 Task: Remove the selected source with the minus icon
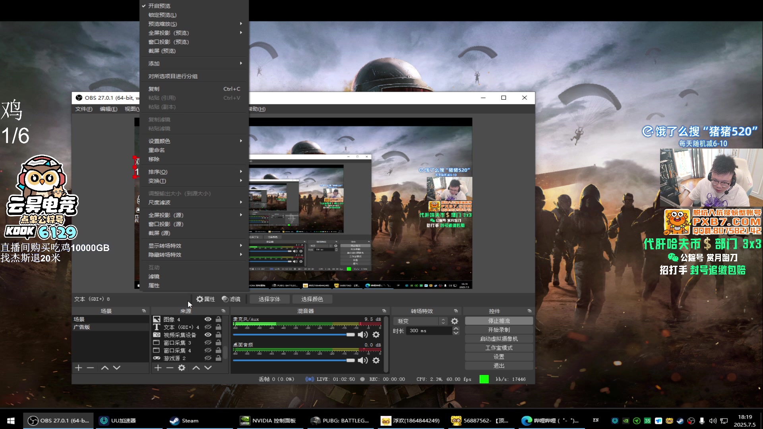pyautogui.click(x=170, y=368)
